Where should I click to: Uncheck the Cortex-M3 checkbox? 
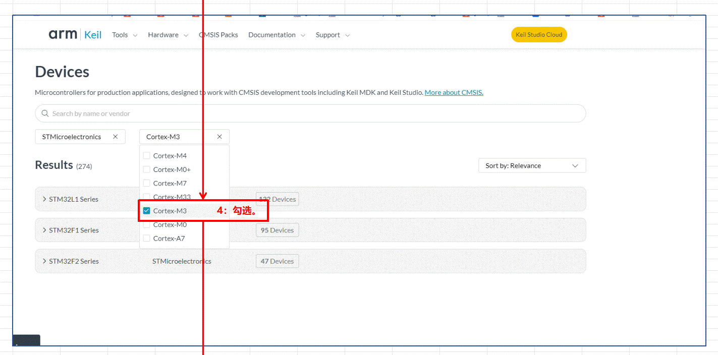point(147,211)
